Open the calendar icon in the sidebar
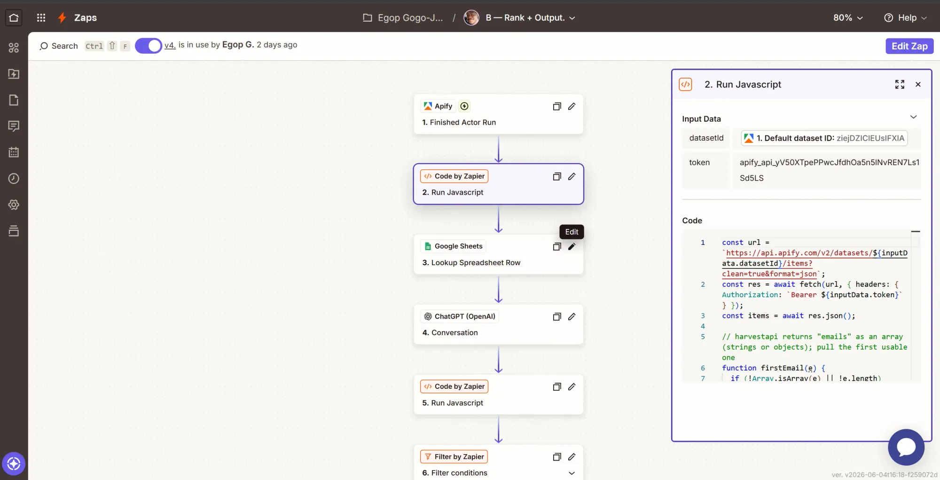The width and height of the screenshot is (940, 480). point(14,152)
